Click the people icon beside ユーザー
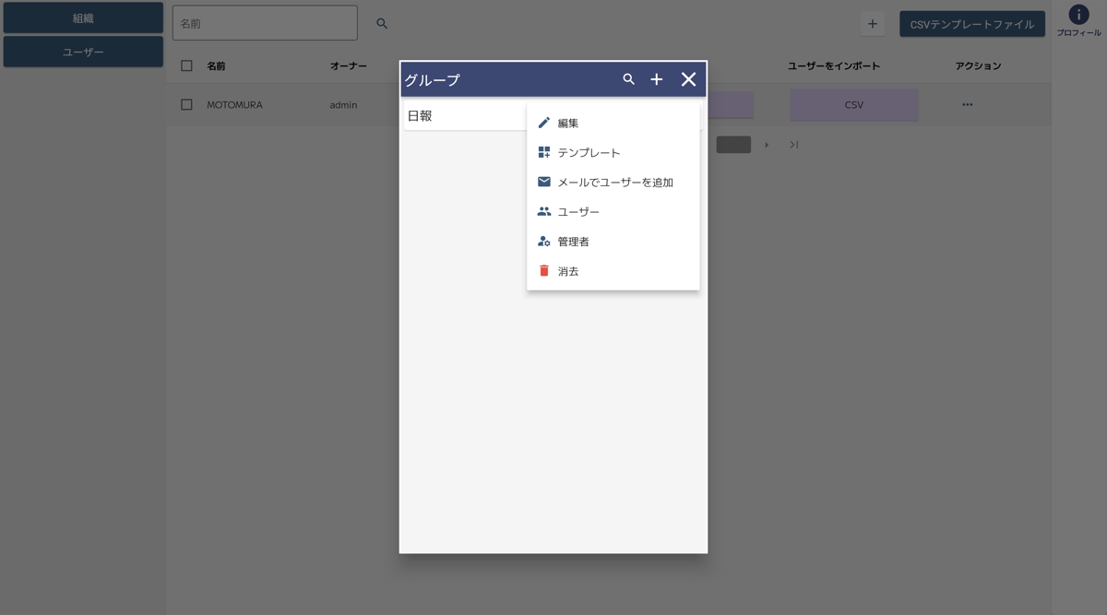 pyautogui.click(x=544, y=211)
